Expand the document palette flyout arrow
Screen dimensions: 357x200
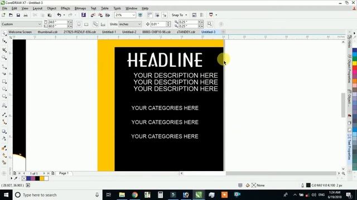[x=11, y=178]
